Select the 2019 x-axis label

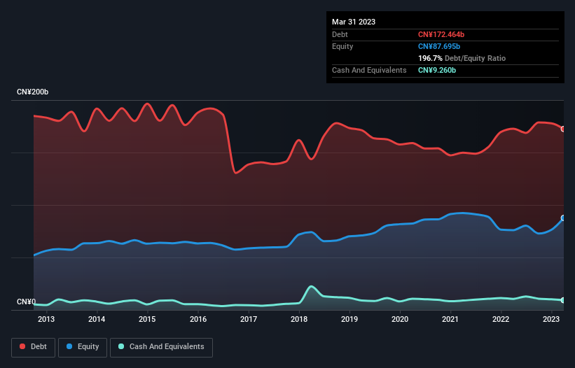[349, 319]
